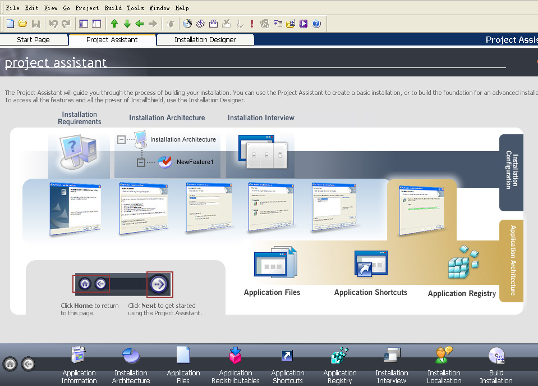Click the Back arrow button in bottom bar
Viewport: 538px width, 386px height.
pyautogui.click(x=28, y=364)
